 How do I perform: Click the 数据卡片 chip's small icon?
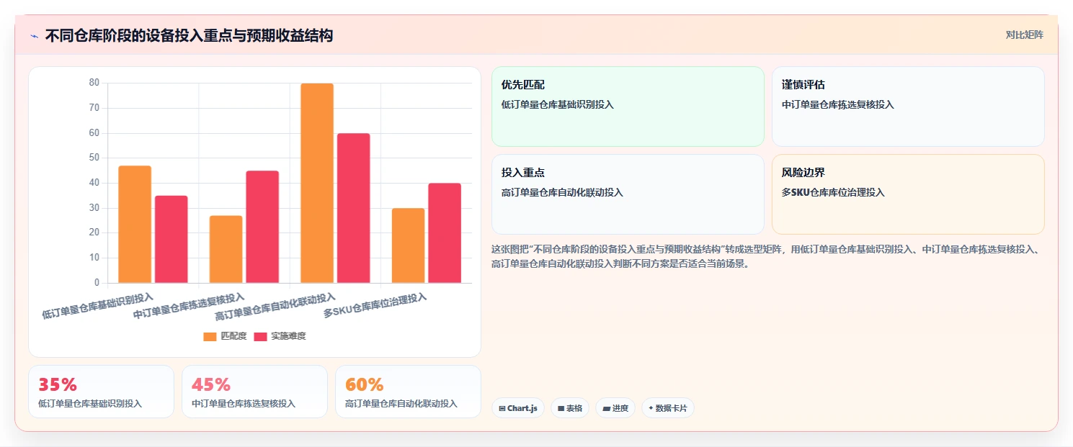pyautogui.click(x=651, y=408)
